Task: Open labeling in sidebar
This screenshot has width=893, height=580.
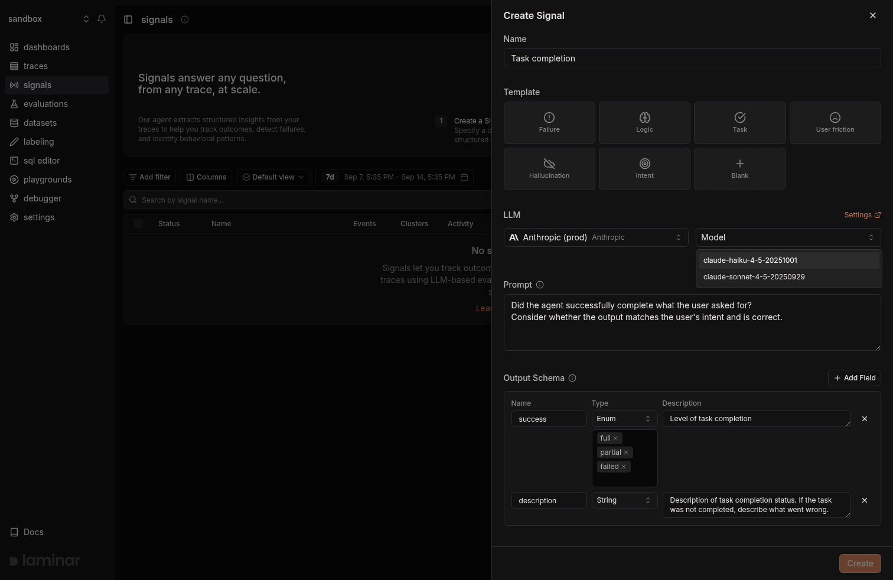Action: [x=57, y=142]
